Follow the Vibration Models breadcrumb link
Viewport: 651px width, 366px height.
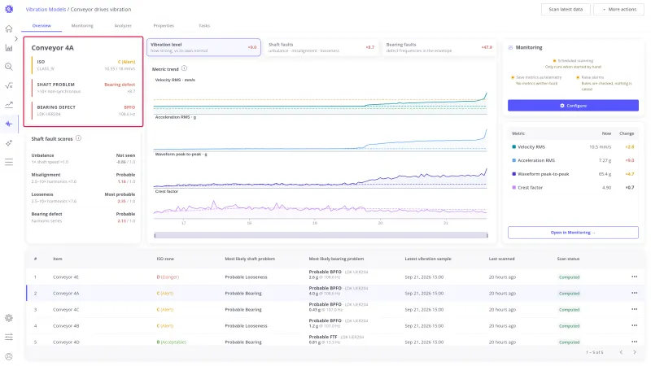pos(46,9)
